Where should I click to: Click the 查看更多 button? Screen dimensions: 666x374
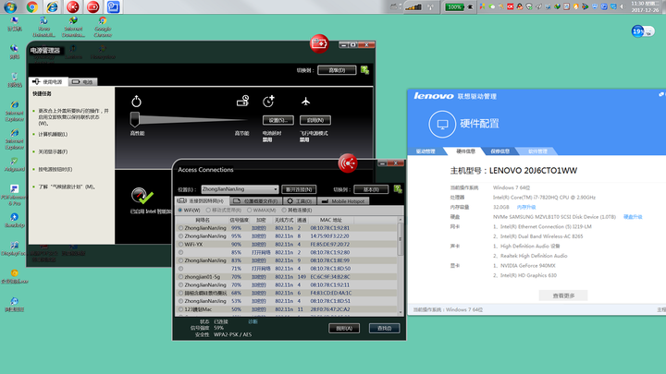tap(563, 296)
